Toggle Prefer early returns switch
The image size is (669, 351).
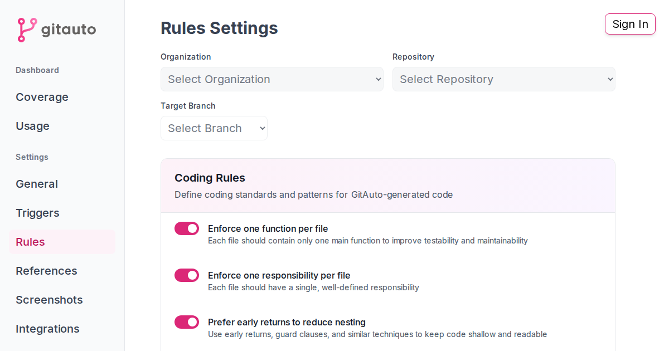click(187, 322)
